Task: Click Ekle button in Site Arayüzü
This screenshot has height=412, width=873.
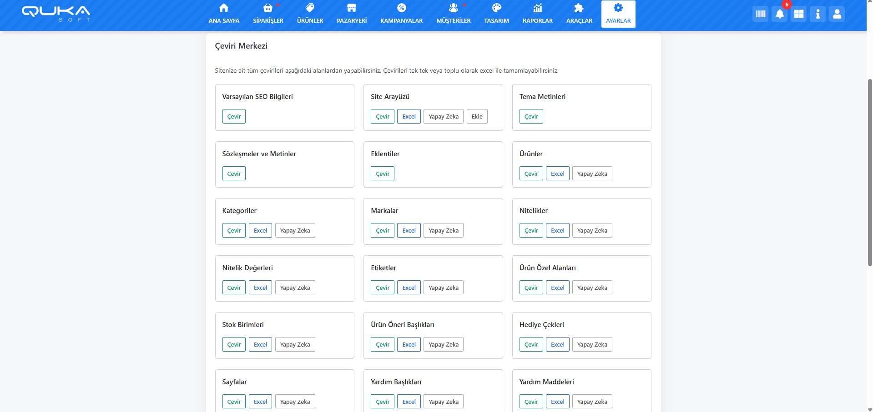Action: (x=477, y=117)
